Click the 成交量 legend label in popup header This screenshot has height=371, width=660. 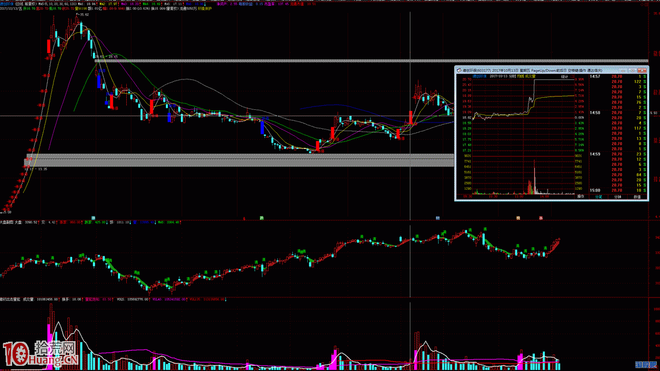(530, 77)
